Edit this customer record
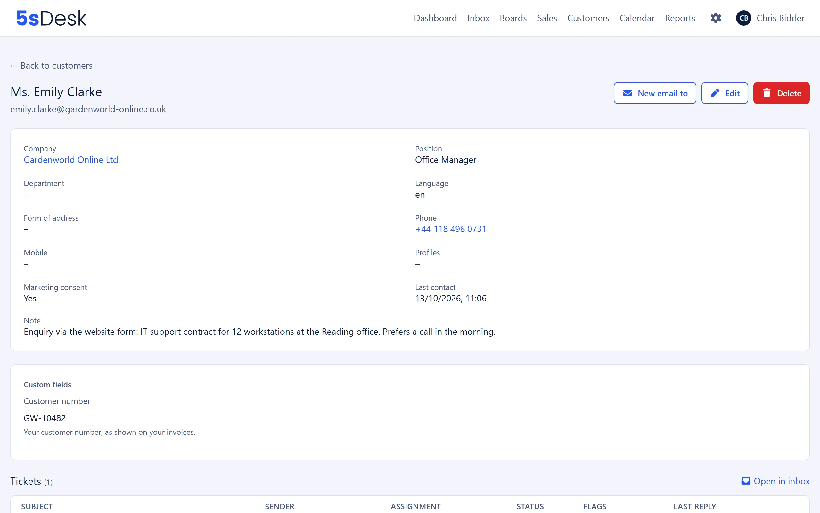The height and width of the screenshot is (513, 820). click(x=725, y=93)
